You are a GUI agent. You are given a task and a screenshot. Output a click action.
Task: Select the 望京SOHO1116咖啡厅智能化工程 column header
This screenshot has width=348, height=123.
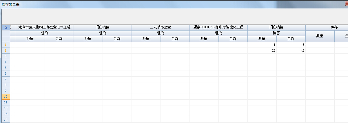click(218, 27)
